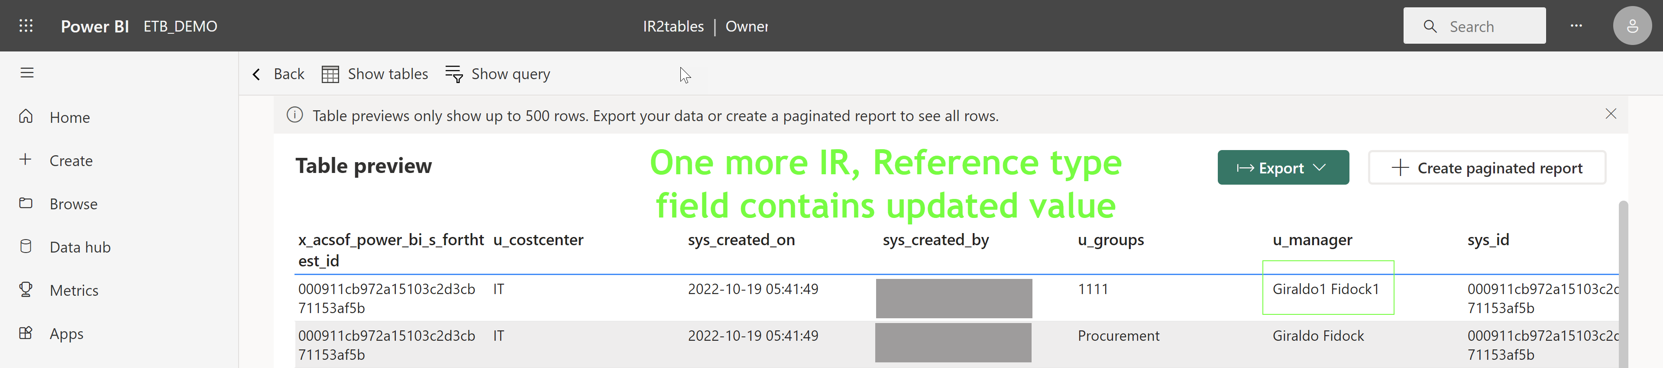This screenshot has width=1663, height=368.
Task: Click the Home icon in sidebar
Action: click(26, 117)
